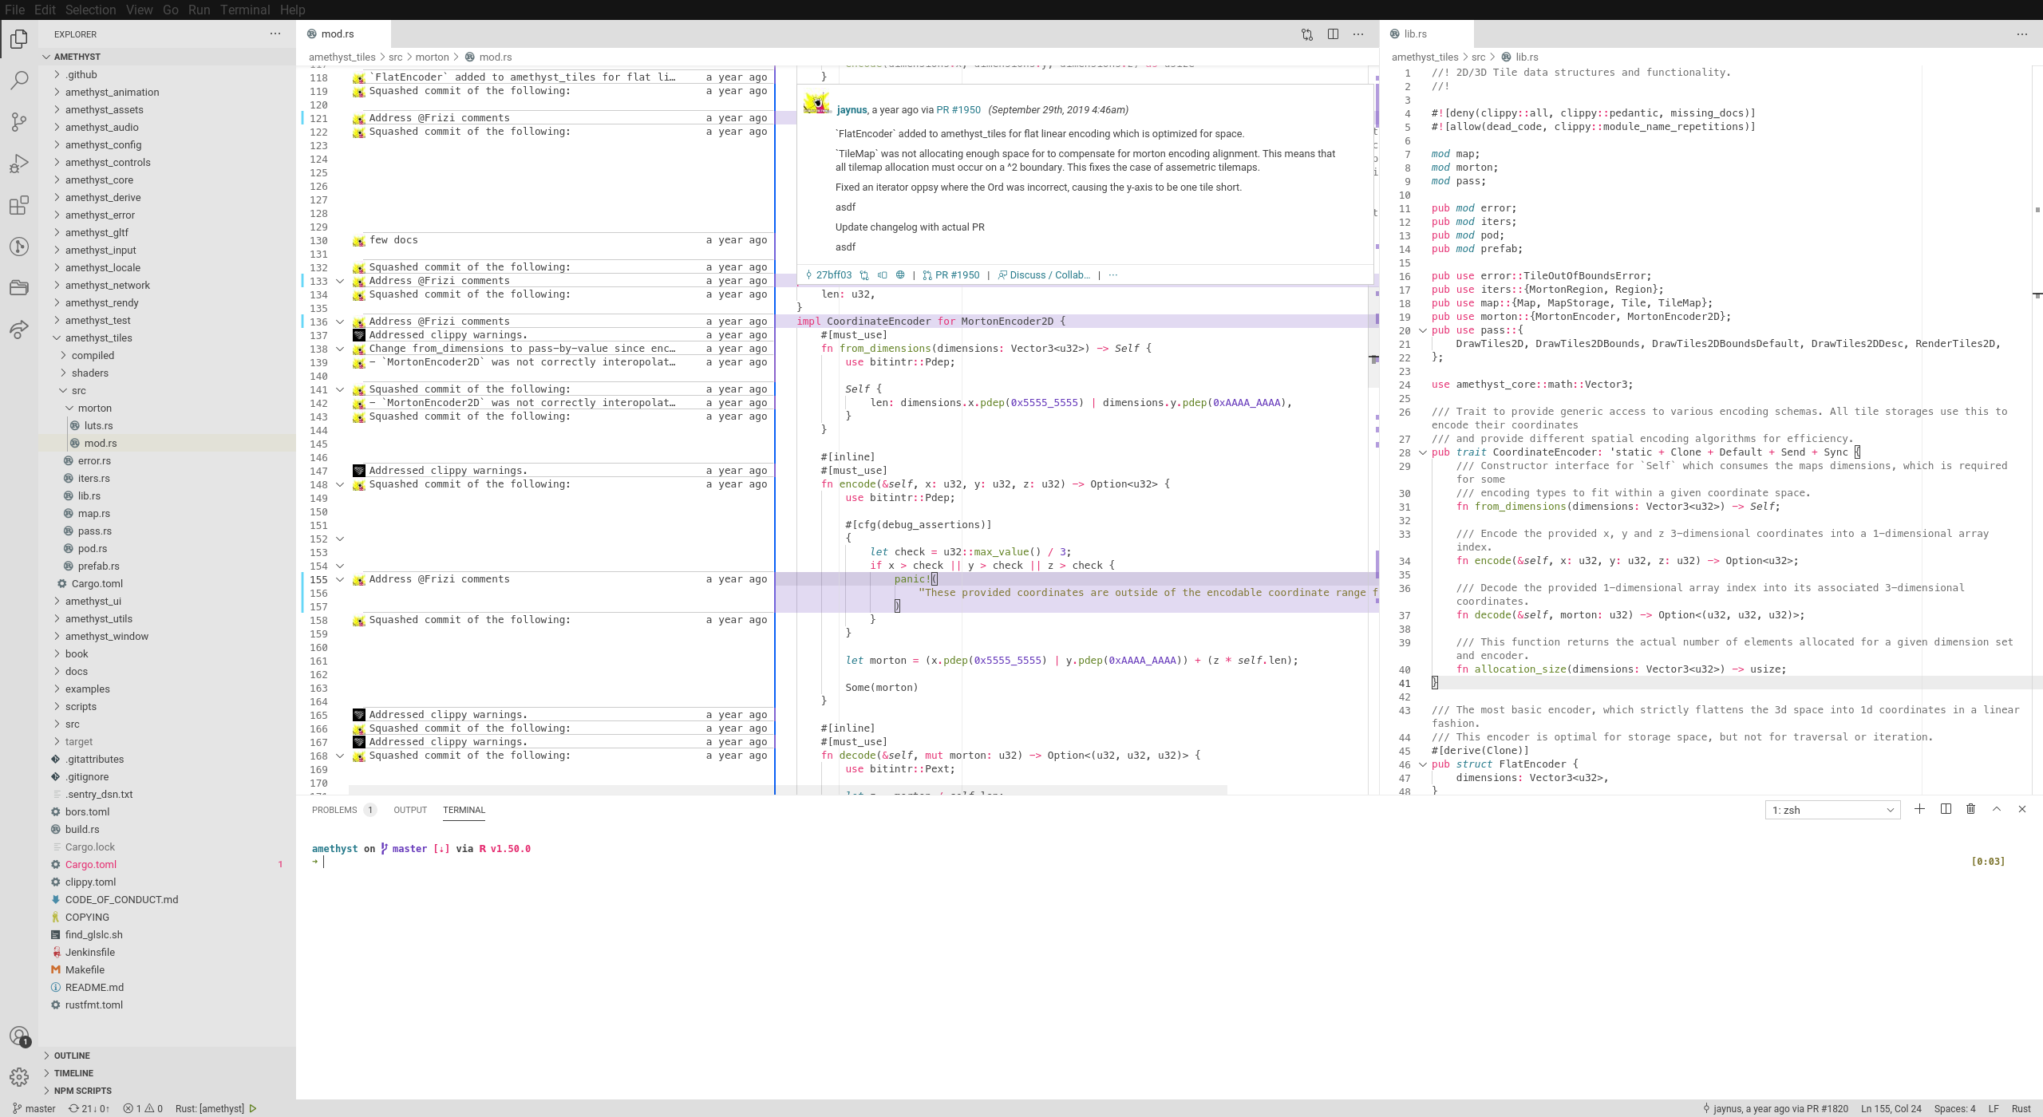This screenshot has width=2043, height=1117.
Task: Click the master branch in status bar
Action: pos(34,1108)
